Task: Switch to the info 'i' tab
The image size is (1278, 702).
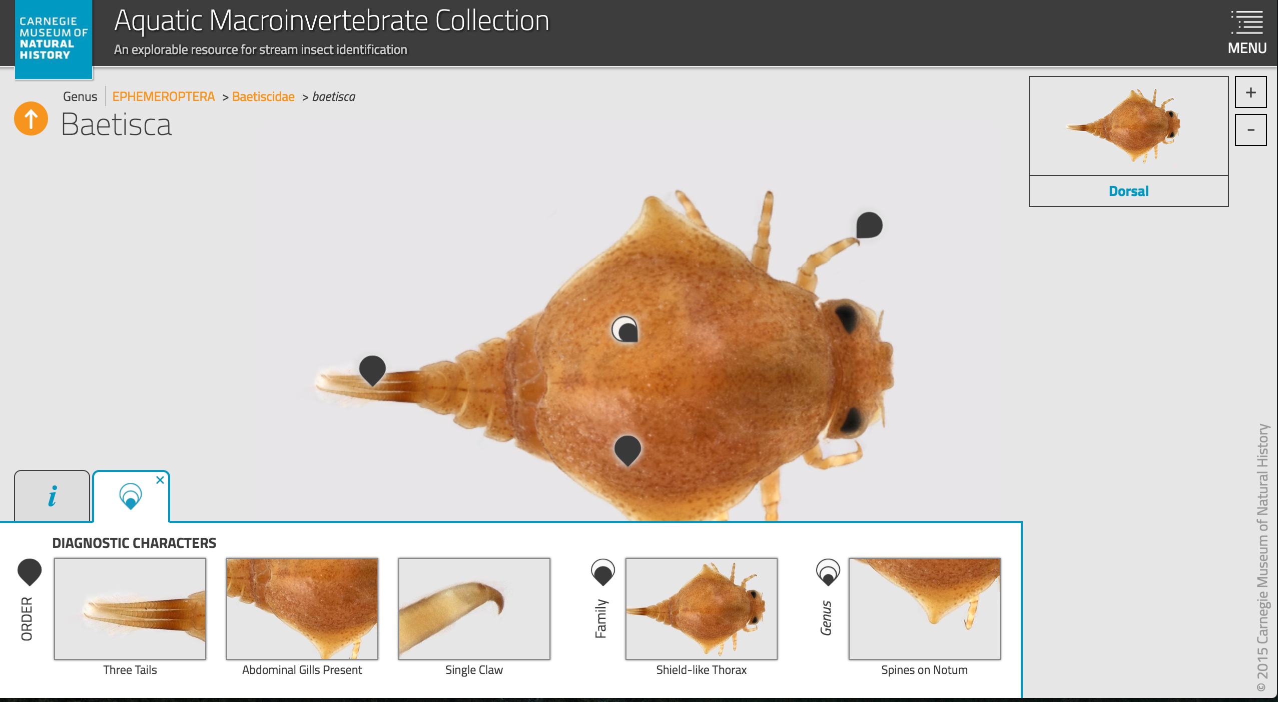Action: pos(52,496)
